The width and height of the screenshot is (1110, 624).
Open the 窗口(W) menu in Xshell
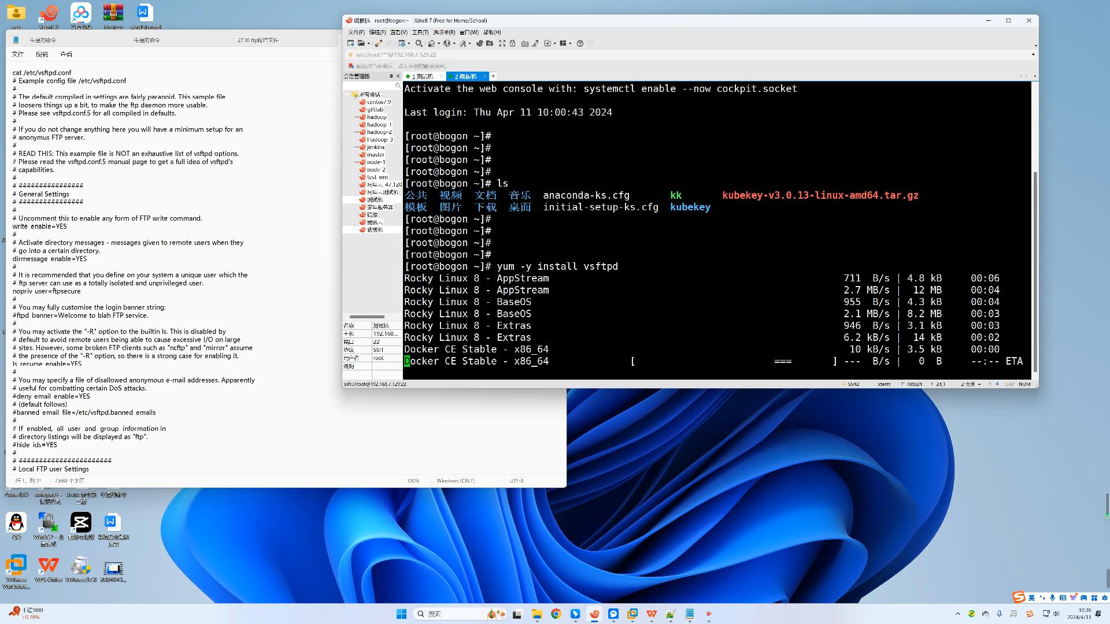(469, 32)
